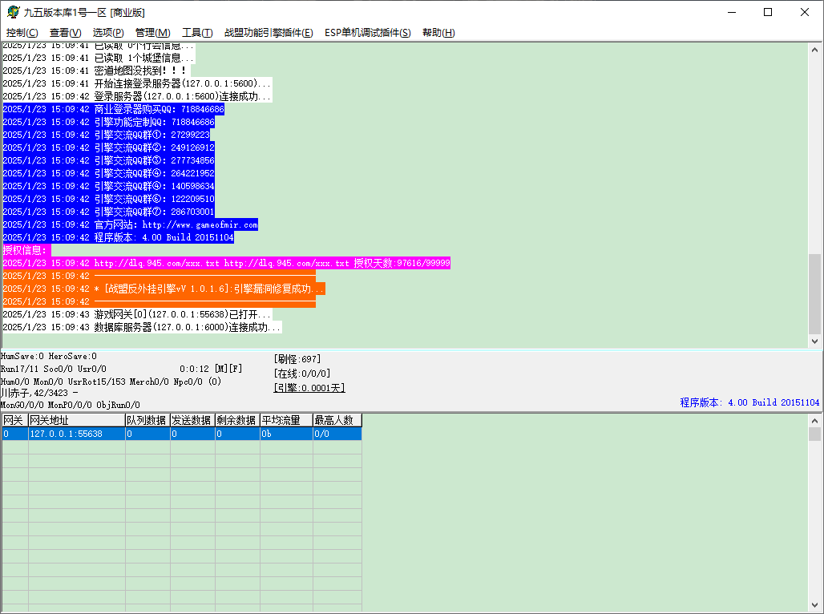Screen dimensions: 824x614
Task: Click the [刷怪:697] status label
Action: 297,359
